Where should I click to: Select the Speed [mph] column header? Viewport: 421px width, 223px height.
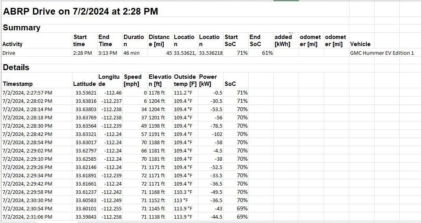pos(132,80)
